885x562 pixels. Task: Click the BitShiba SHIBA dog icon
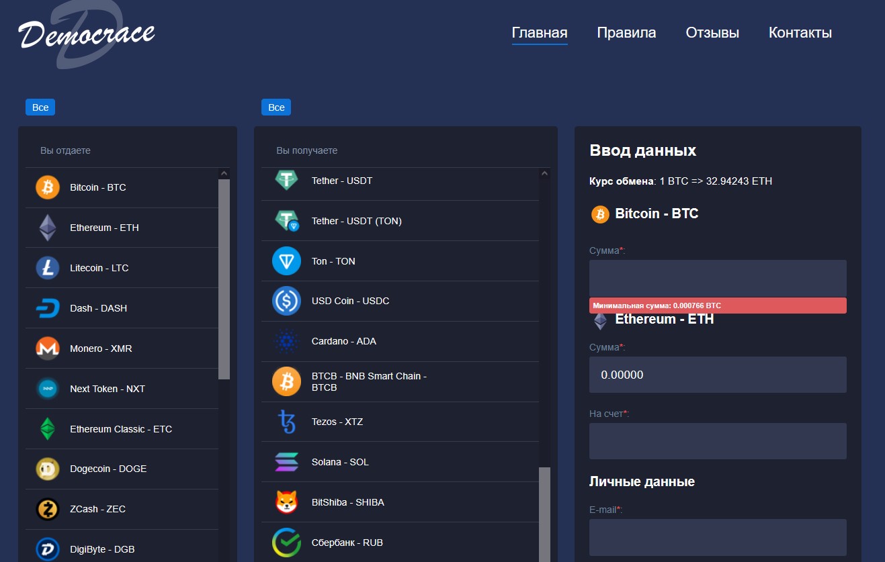(x=287, y=502)
